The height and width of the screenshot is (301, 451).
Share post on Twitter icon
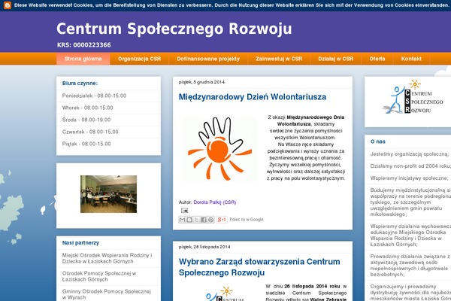(196, 220)
